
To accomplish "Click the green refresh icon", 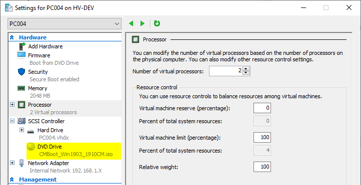I will pos(157,23).
